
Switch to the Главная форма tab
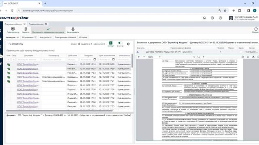click(36, 24)
